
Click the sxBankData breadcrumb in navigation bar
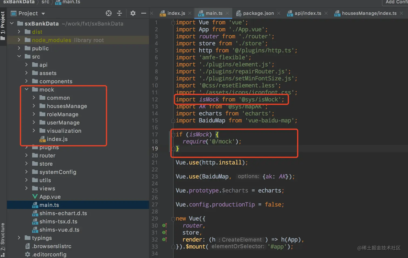point(19,2)
